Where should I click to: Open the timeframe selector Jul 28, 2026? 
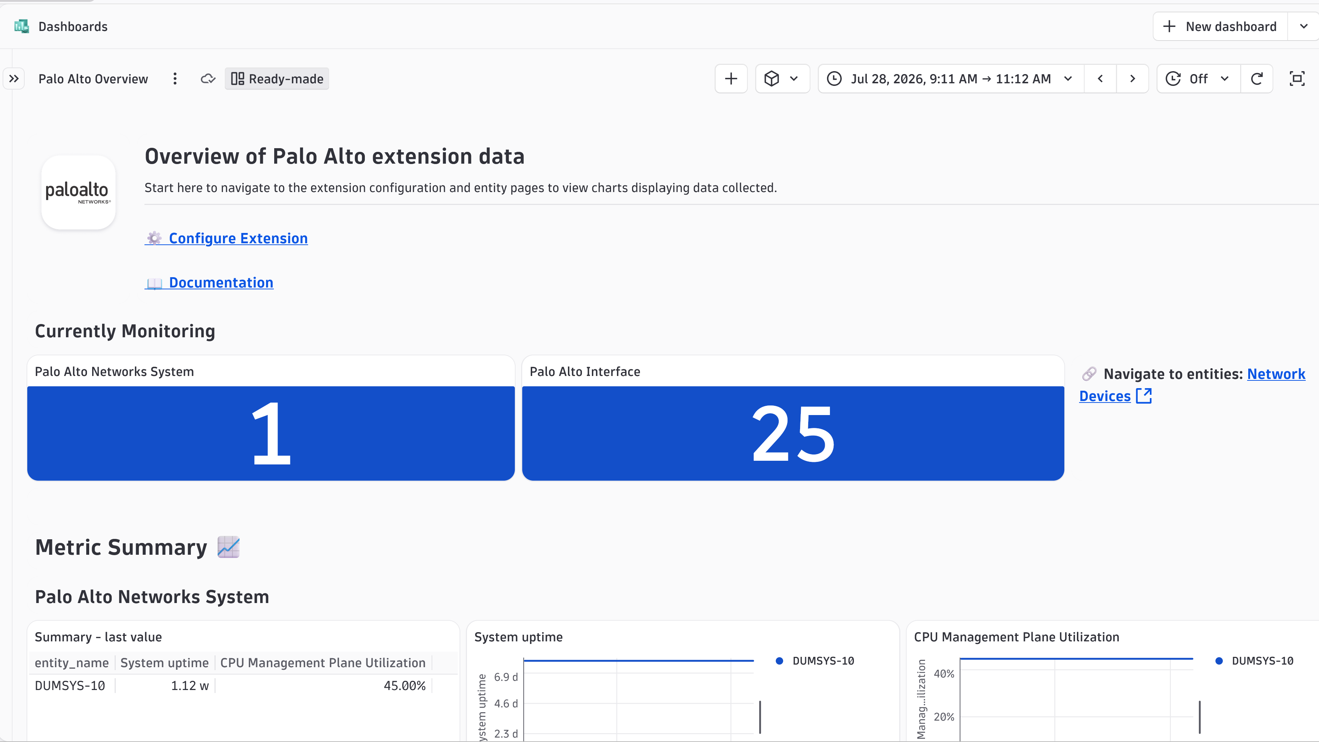(951, 79)
